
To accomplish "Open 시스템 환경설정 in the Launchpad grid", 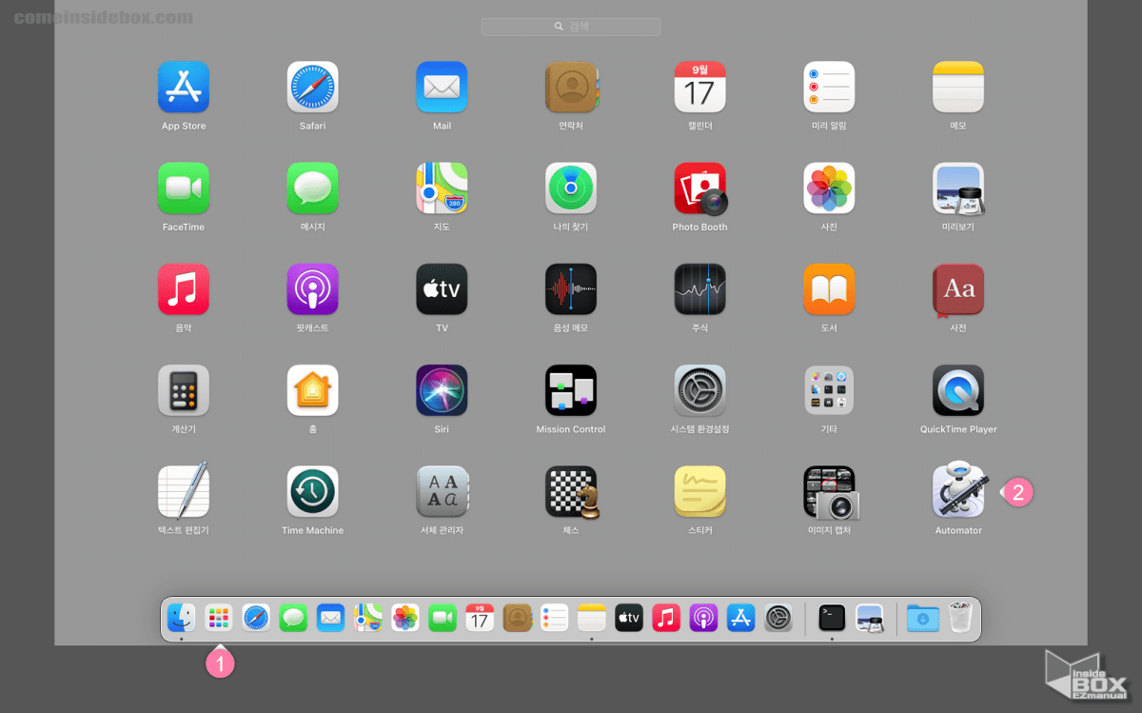I will [x=699, y=390].
